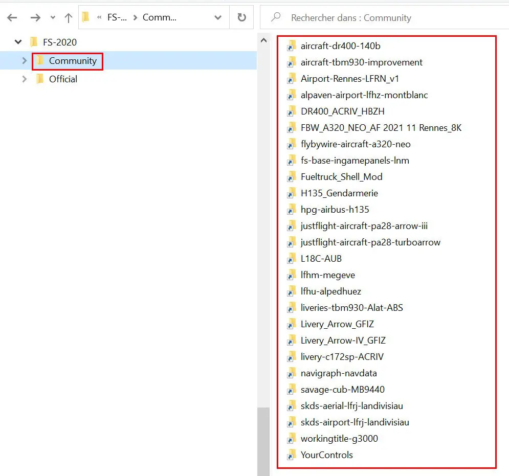The image size is (509, 476).
Task: Click file name flybywire-aircraft-a320-neo
Action: [356, 144]
